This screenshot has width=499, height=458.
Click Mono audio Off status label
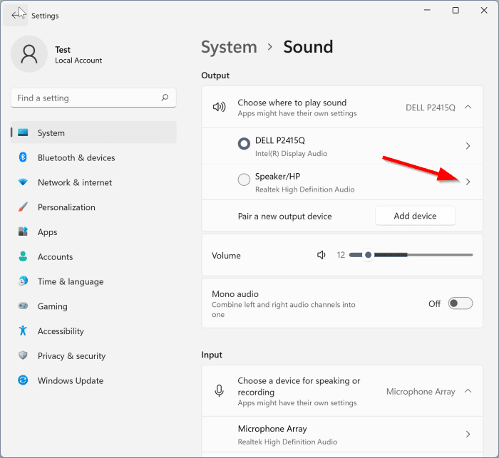(x=434, y=303)
